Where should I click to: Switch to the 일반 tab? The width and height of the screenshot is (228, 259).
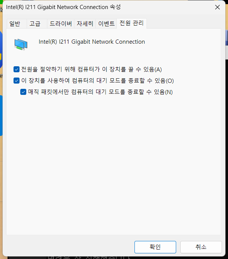tap(17, 24)
